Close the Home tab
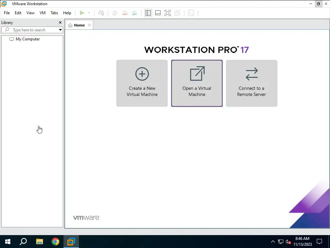 pos(90,25)
